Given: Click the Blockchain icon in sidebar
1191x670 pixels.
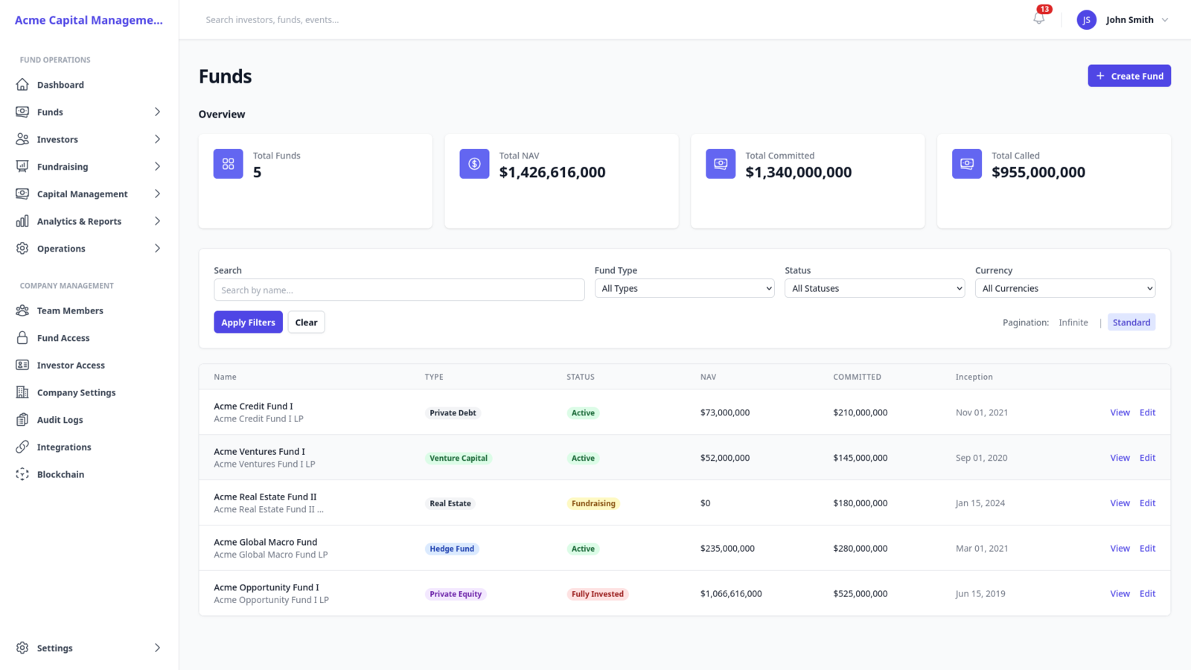Looking at the screenshot, I should click(22, 474).
